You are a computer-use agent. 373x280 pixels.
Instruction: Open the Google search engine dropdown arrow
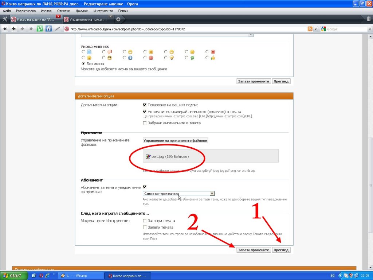point(370,29)
